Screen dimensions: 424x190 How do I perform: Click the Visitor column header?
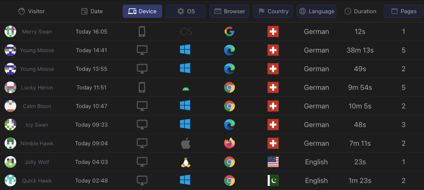[x=31, y=11]
